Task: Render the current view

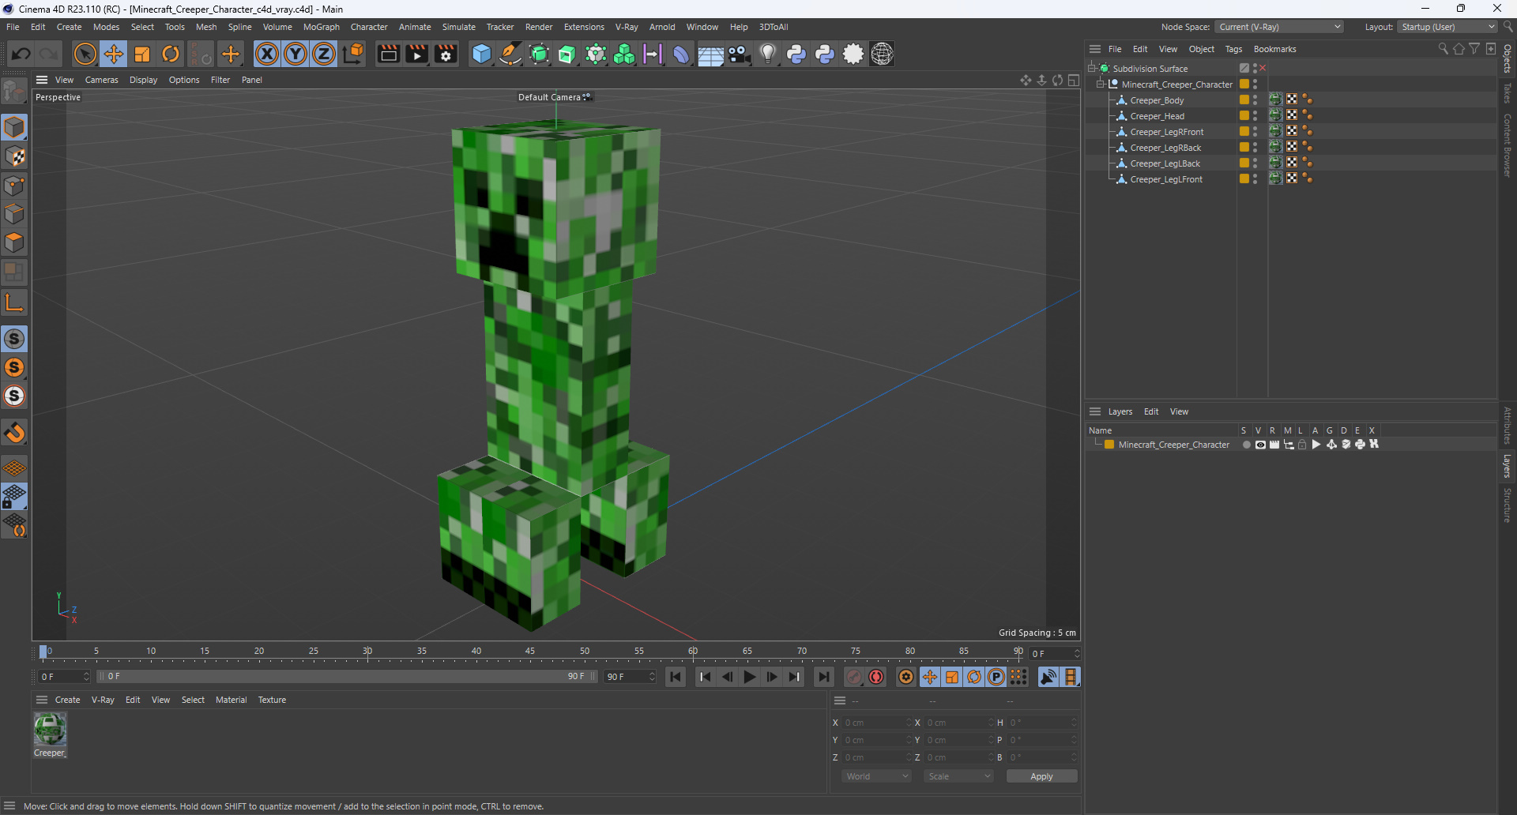Action: pos(388,54)
